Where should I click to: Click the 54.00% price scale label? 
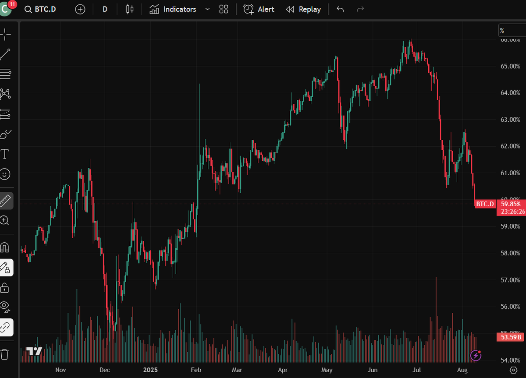point(509,360)
